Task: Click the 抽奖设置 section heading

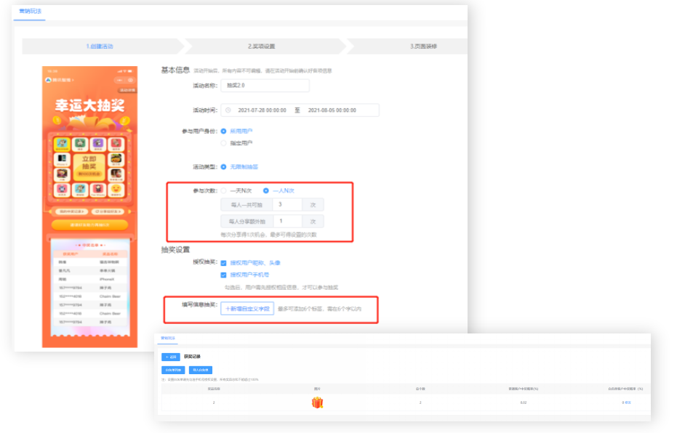Action: coord(175,250)
